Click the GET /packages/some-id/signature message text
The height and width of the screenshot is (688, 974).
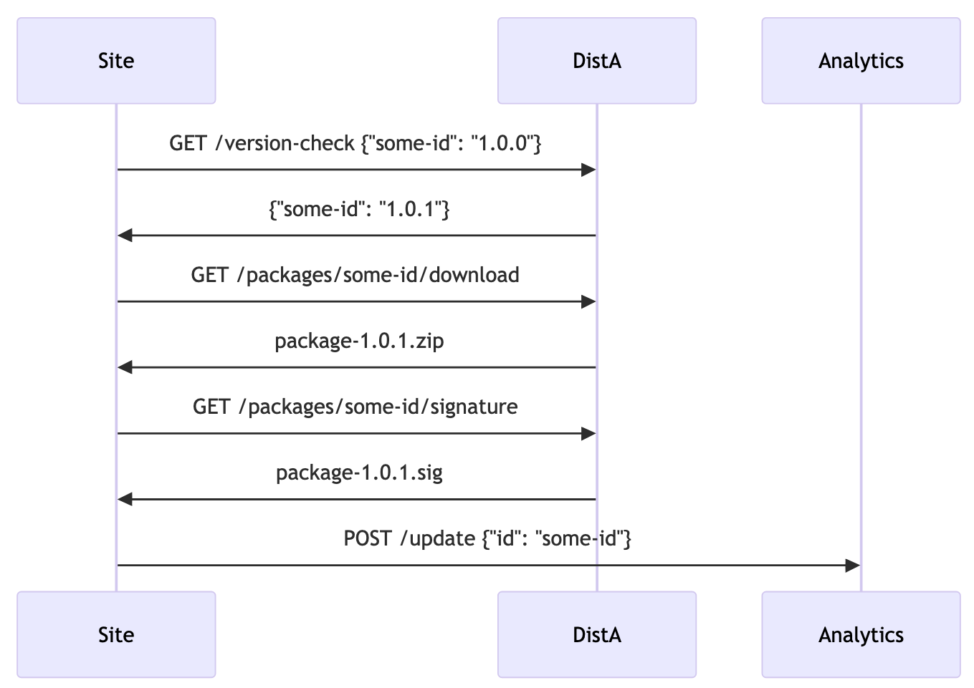point(355,407)
